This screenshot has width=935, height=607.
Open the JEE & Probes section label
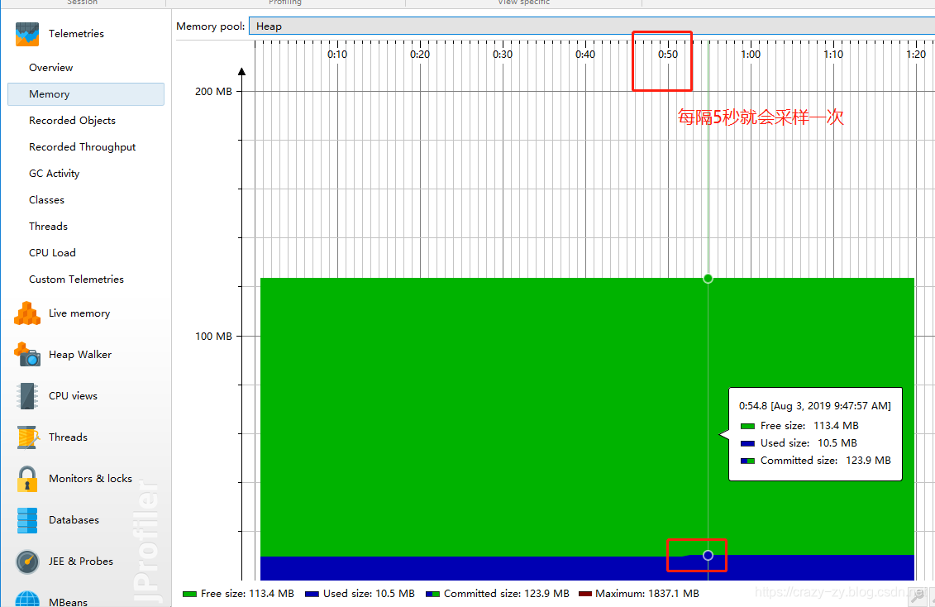[x=80, y=562]
